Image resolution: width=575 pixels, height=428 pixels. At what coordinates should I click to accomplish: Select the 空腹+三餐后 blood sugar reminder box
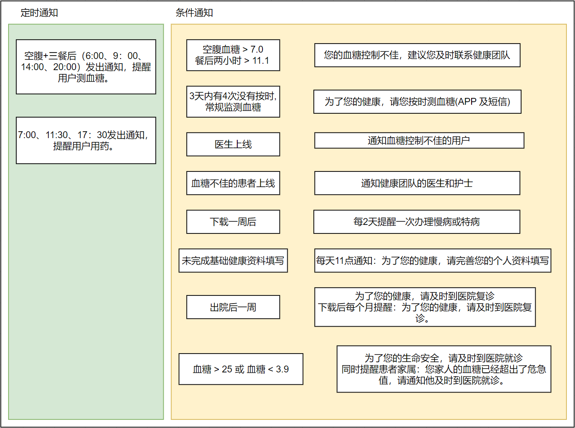(86, 67)
